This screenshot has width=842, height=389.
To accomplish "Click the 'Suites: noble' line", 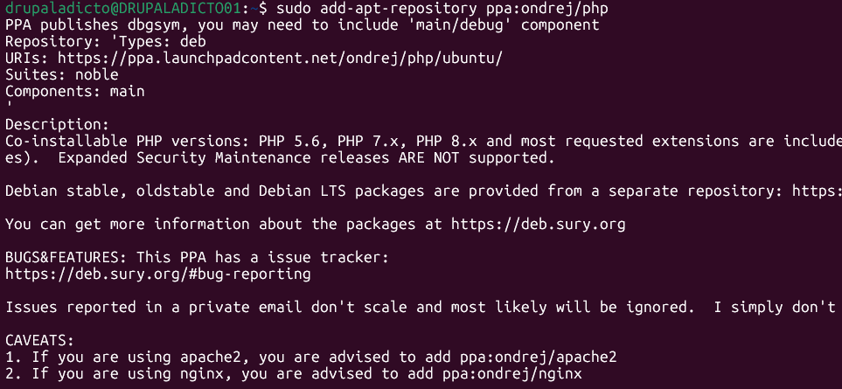I will 62,74.
